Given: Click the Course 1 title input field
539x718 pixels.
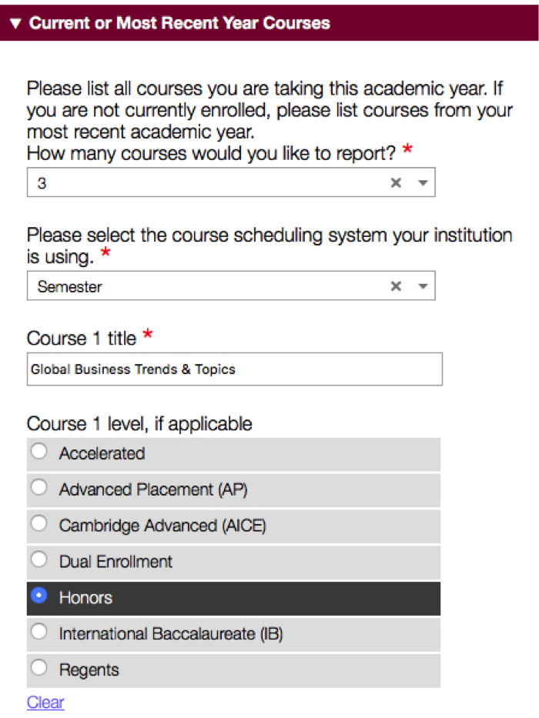Looking at the screenshot, I should (x=234, y=369).
